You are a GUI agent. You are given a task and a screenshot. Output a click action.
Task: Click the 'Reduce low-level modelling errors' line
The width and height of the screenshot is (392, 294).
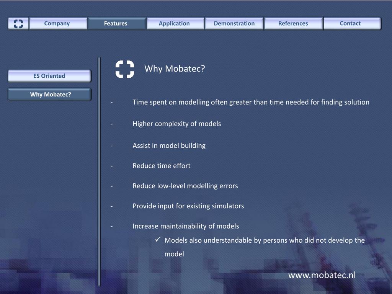185,186
